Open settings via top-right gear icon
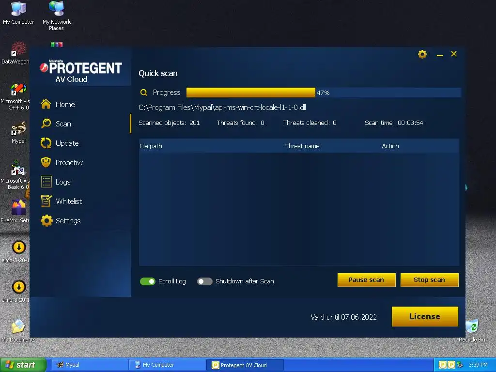The width and height of the screenshot is (496, 372). [422, 54]
